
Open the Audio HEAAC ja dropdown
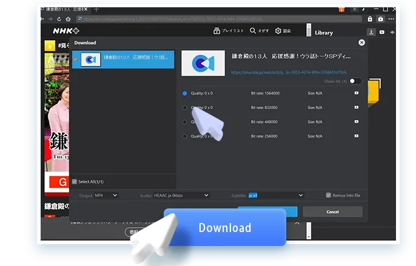click(x=181, y=196)
